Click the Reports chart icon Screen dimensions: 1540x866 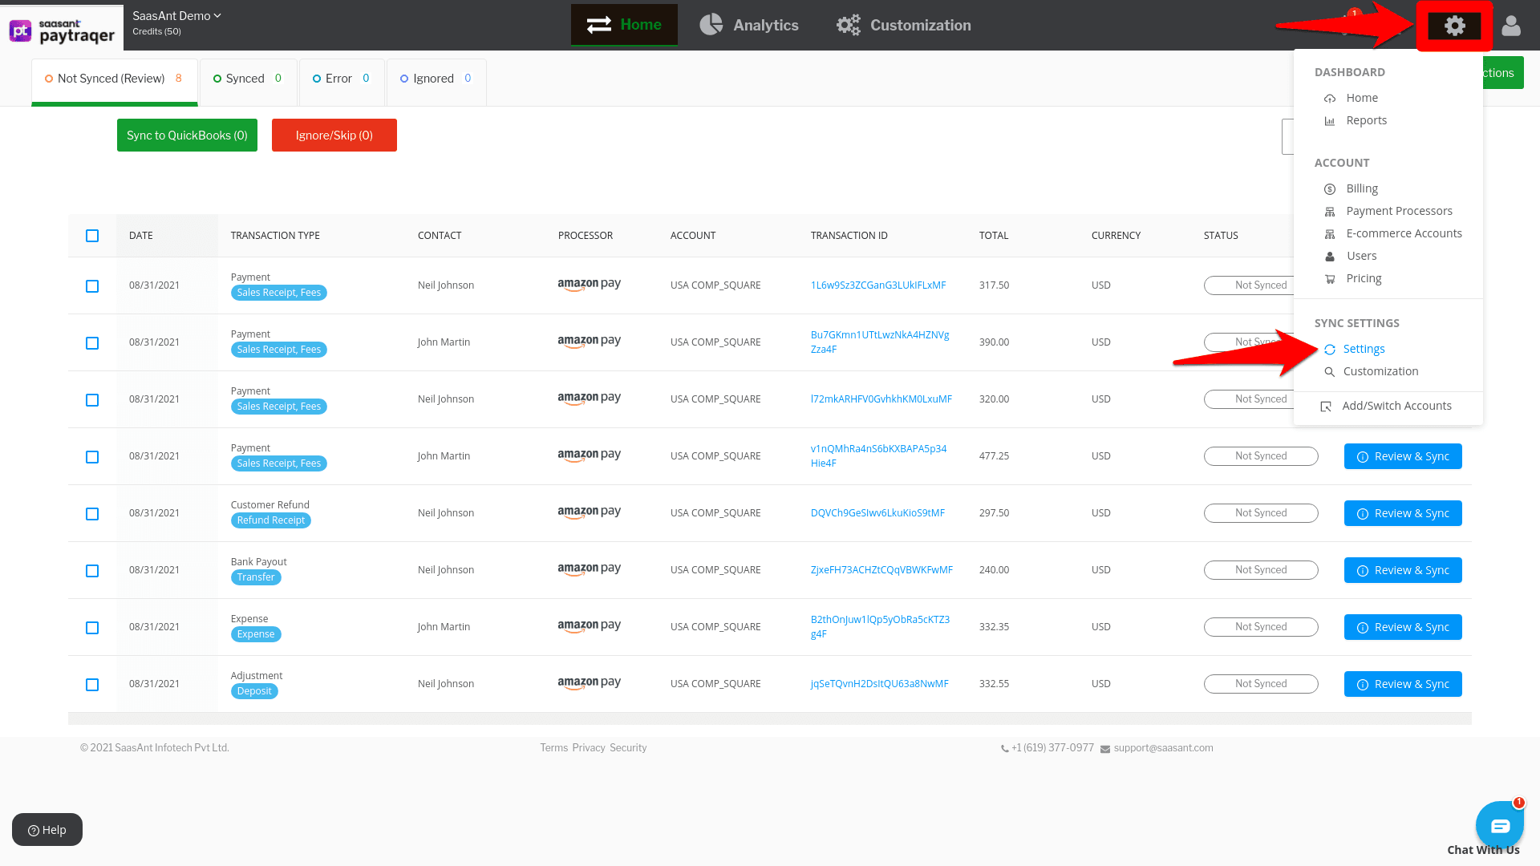(x=1330, y=121)
